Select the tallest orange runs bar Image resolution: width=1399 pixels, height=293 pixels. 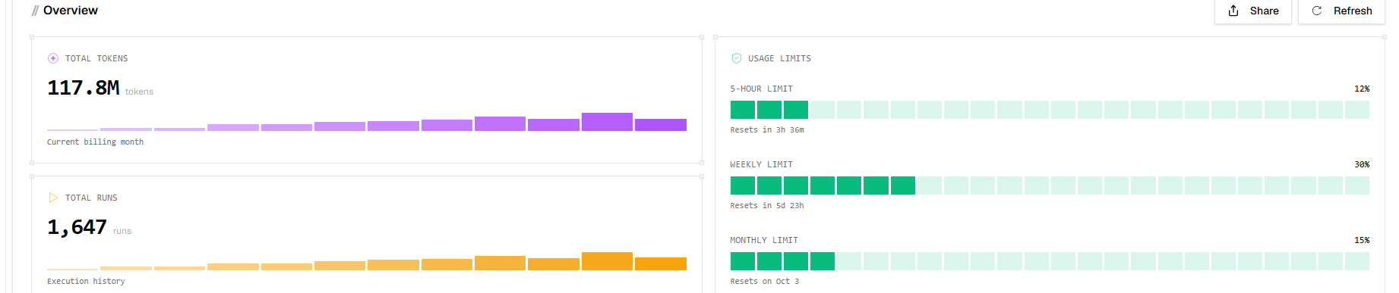click(x=607, y=261)
